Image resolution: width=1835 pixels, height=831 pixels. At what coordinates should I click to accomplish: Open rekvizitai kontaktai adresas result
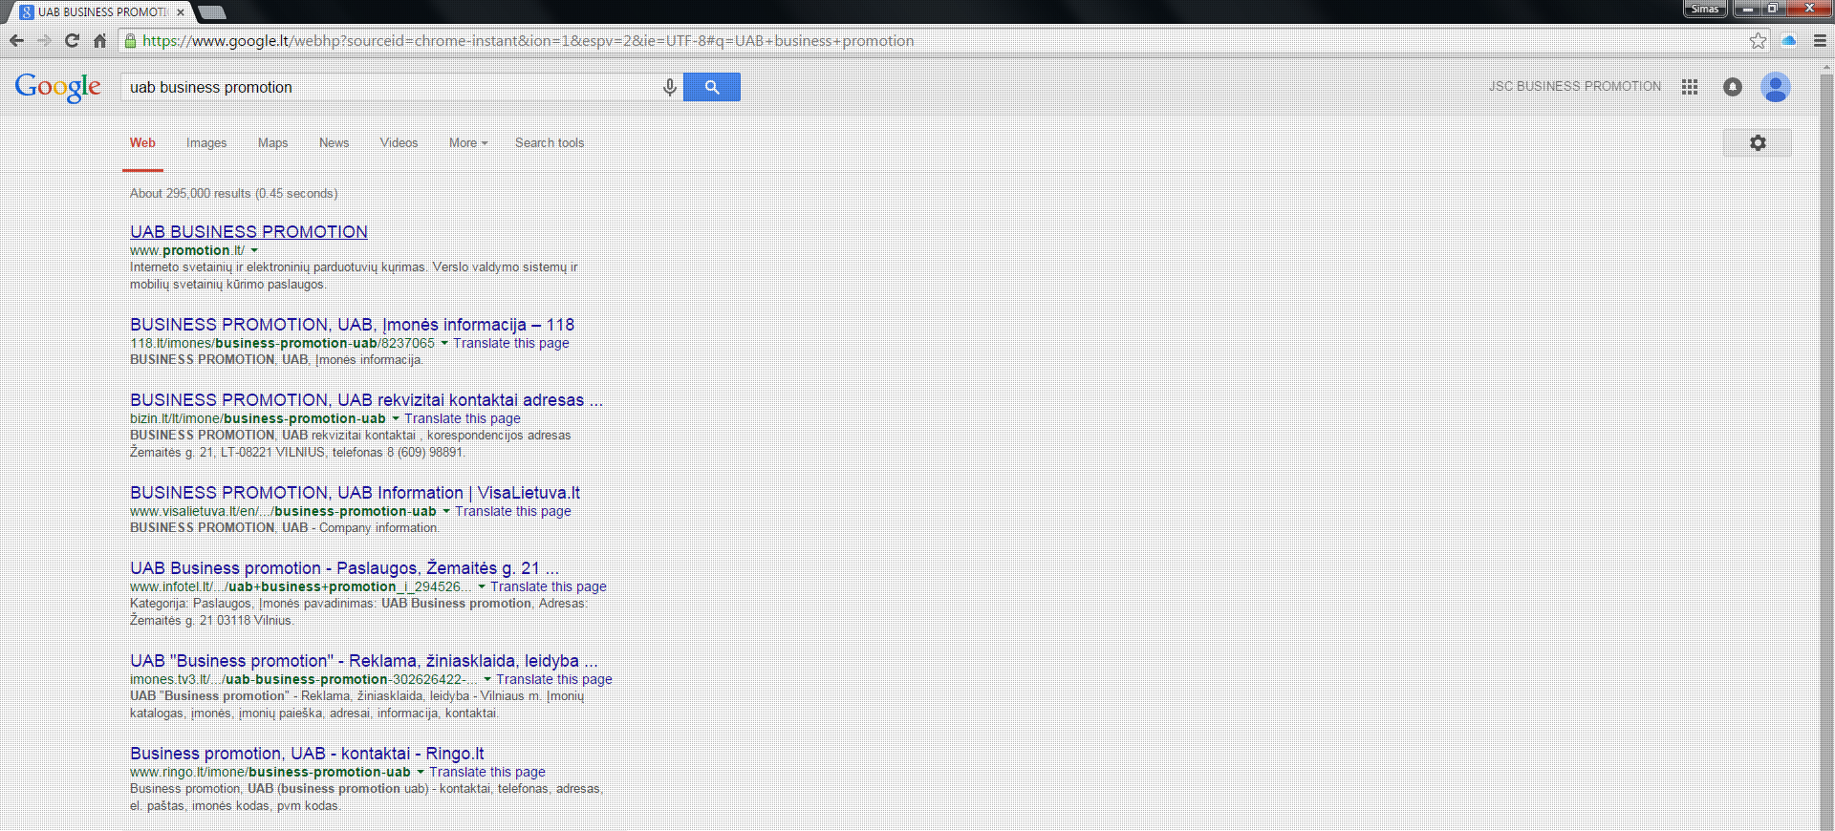click(x=366, y=399)
